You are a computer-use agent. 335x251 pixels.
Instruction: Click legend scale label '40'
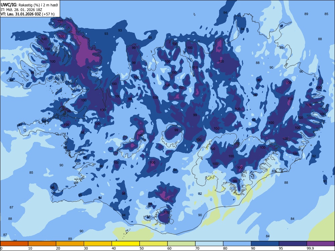(114, 248)
